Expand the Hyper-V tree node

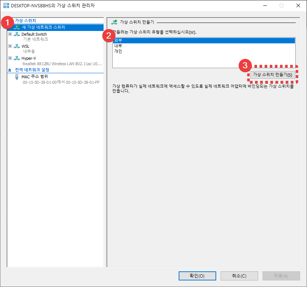(10, 58)
